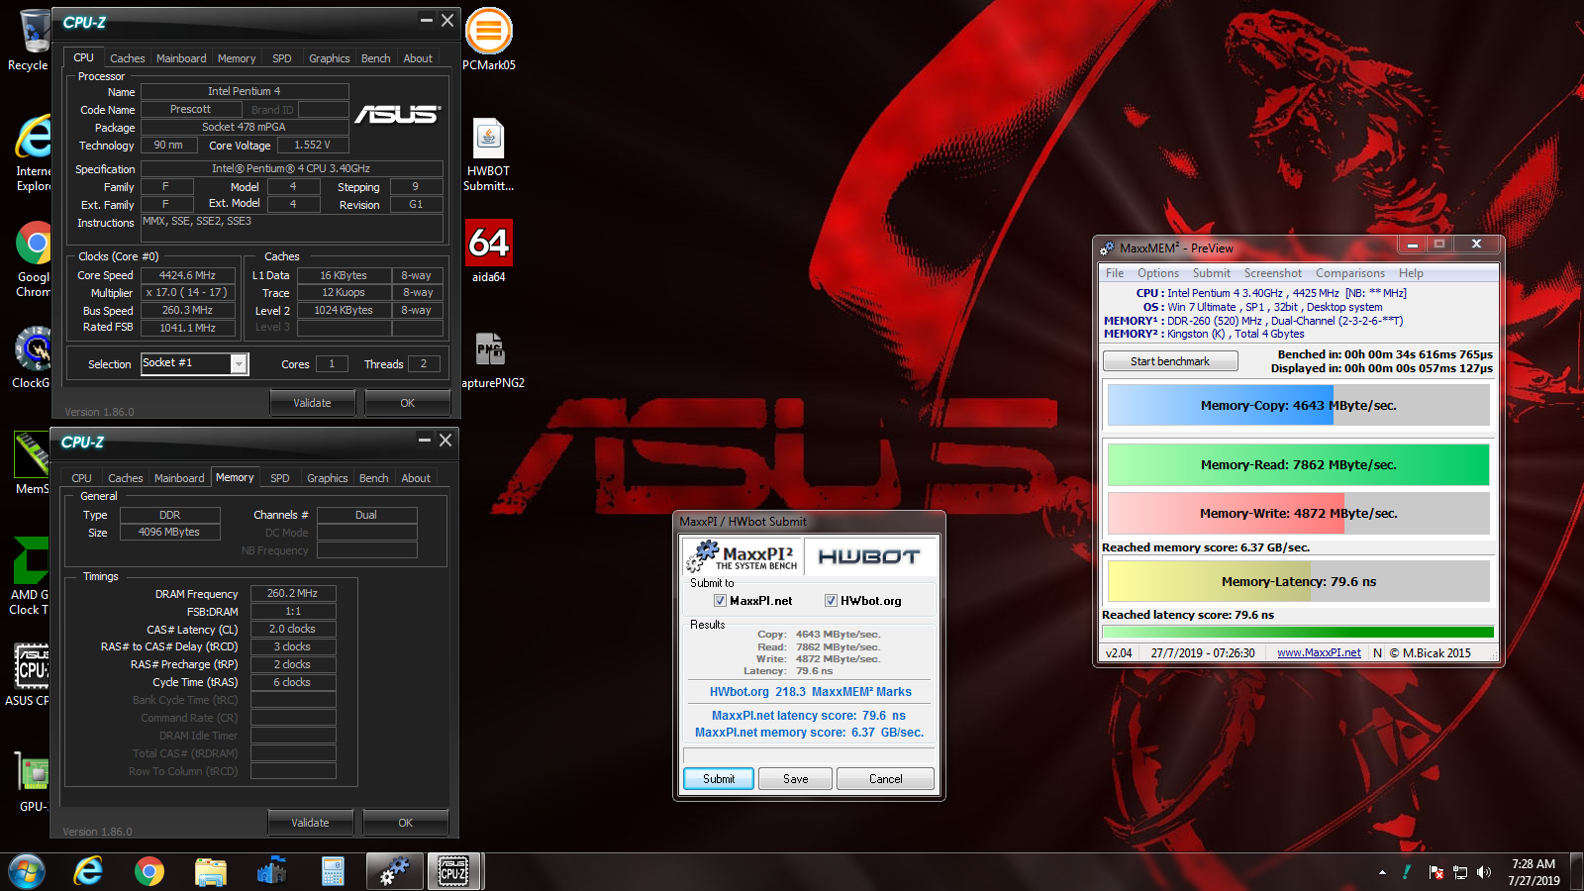
Task: Open the MaxxMEM Options menu
Action: tap(1158, 273)
